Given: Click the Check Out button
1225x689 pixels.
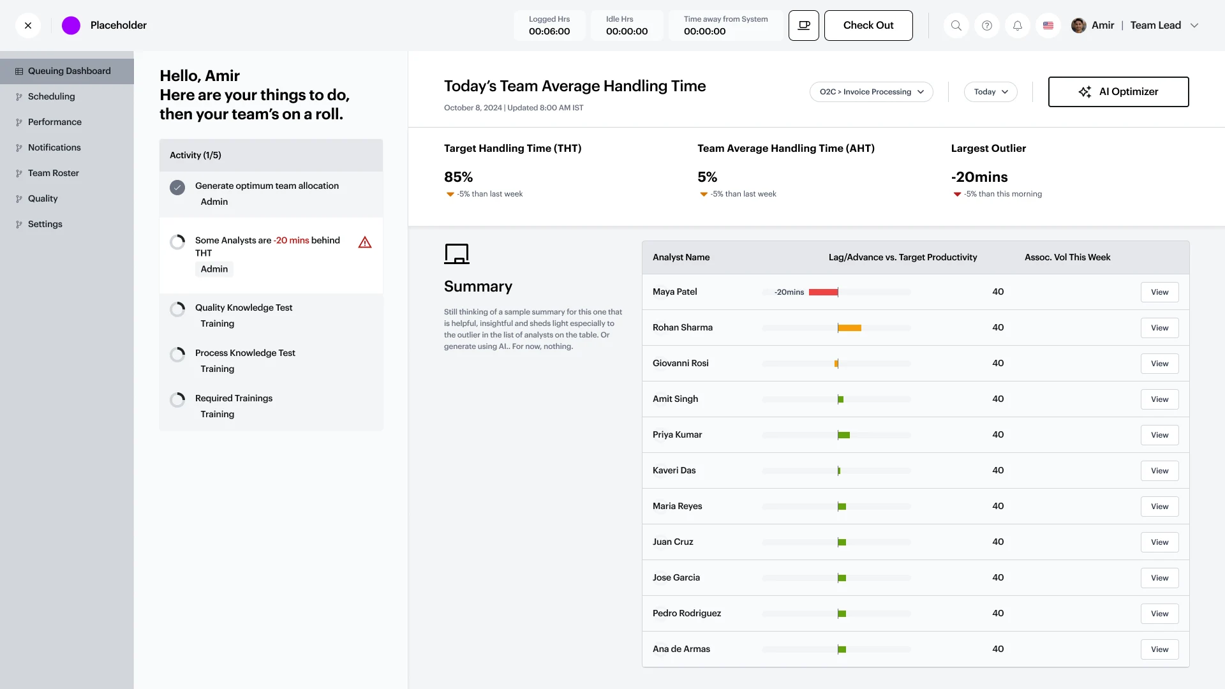Looking at the screenshot, I should pos(868,26).
